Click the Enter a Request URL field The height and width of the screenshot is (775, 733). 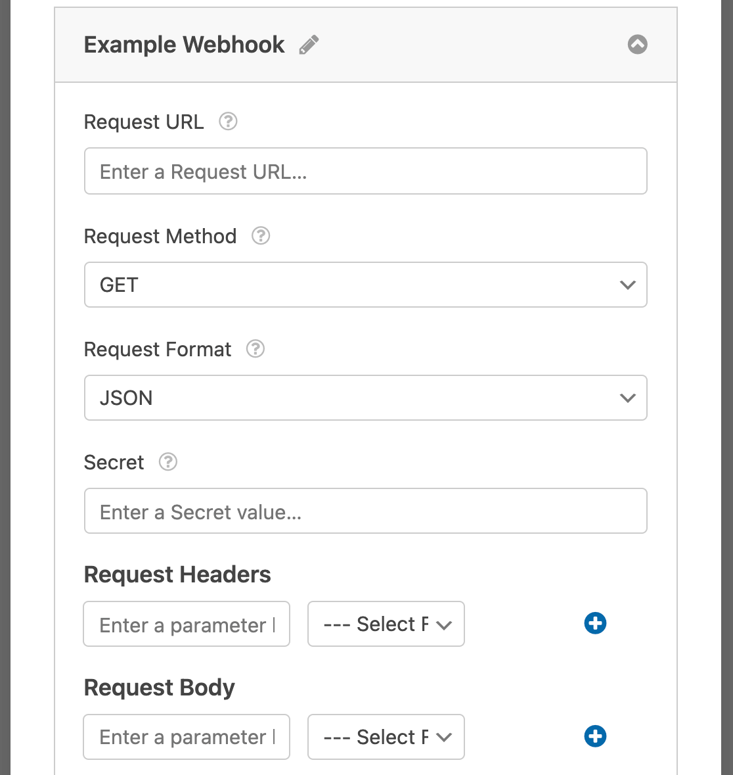coord(366,171)
